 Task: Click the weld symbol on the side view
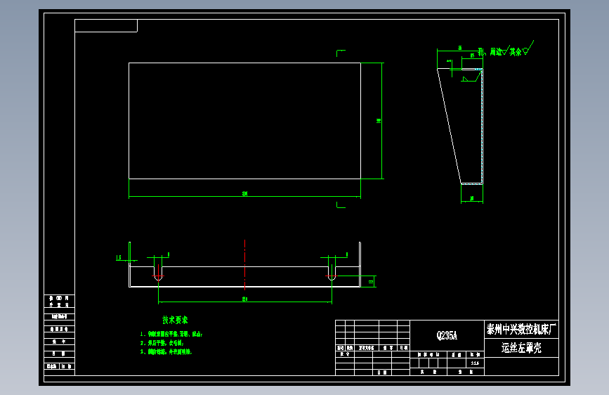pyautogui.click(x=471, y=76)
